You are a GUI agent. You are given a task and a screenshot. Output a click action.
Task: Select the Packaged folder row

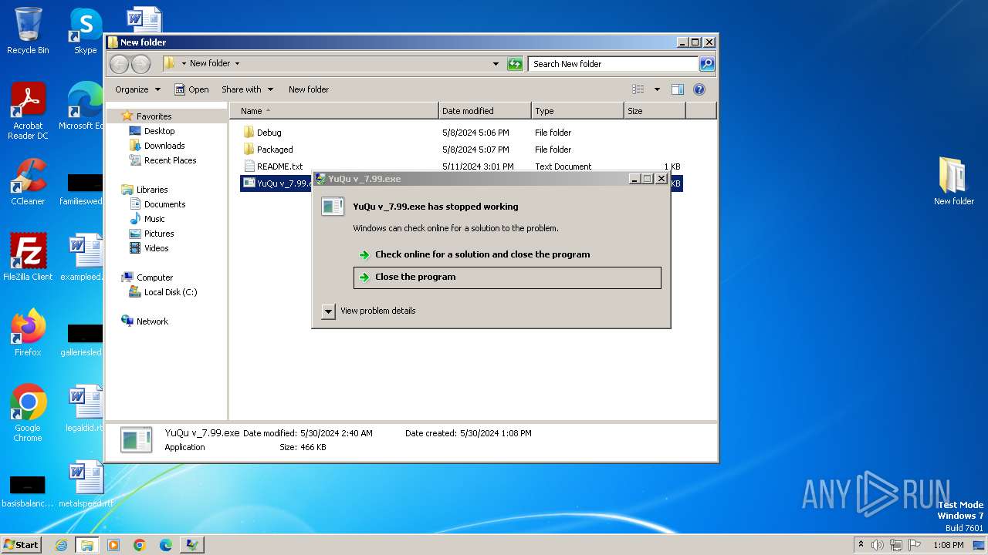(x=462, y=150)
